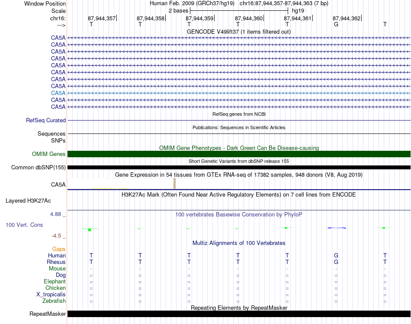Click the Multiz Alignments of 100 Vertebrates title
This screenshot has height=324, width=411.
(x=239, y=243)
